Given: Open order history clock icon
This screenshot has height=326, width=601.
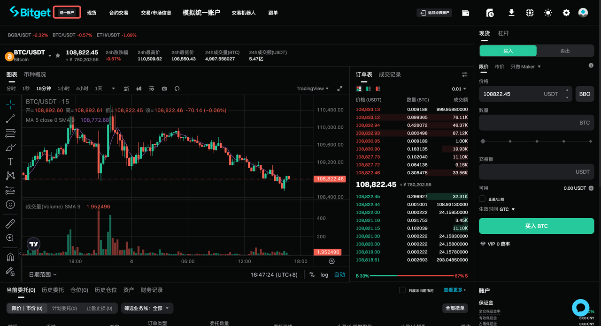Looking at the screenshot, I should [x=490, y=13].
